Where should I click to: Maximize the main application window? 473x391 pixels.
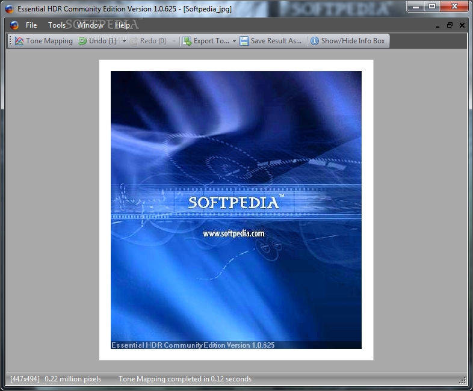(x=432, y=6)
